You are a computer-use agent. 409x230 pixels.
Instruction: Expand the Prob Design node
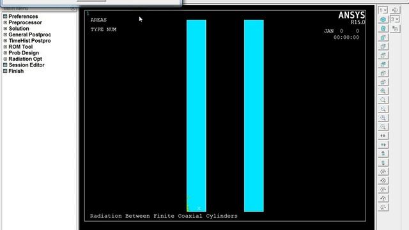point(5,53)
